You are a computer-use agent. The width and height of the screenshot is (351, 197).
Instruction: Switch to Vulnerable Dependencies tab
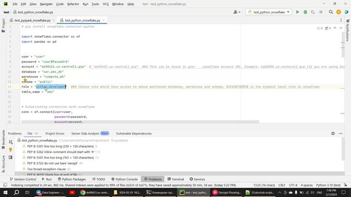(x=134, y=134)
